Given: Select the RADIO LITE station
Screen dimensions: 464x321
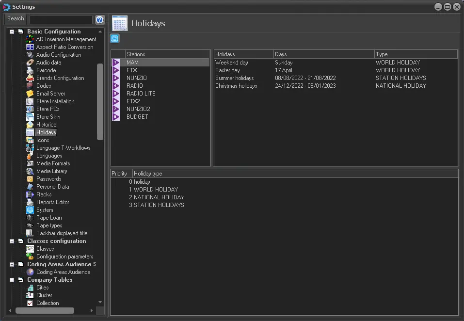Looking at the screenshot, I should (x=141, y=94).
